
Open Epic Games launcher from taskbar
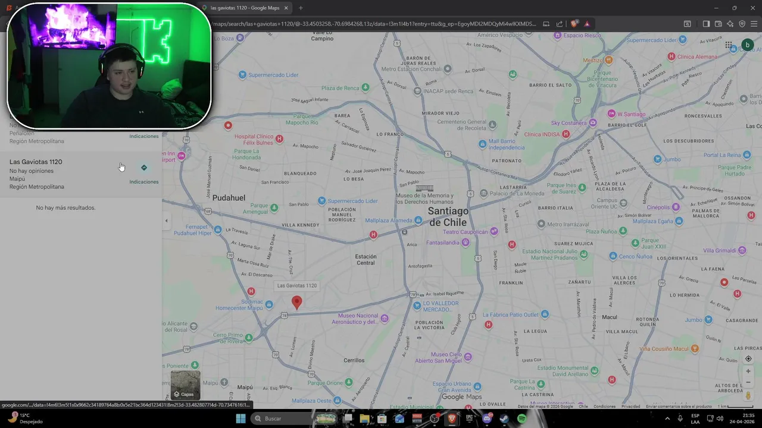point(469,418)
